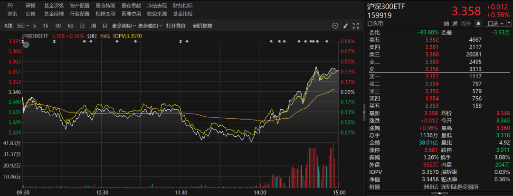The image size is (513, 196).
Task: Click the splitter handle between chart and quote panel
Action: point(364,112)
